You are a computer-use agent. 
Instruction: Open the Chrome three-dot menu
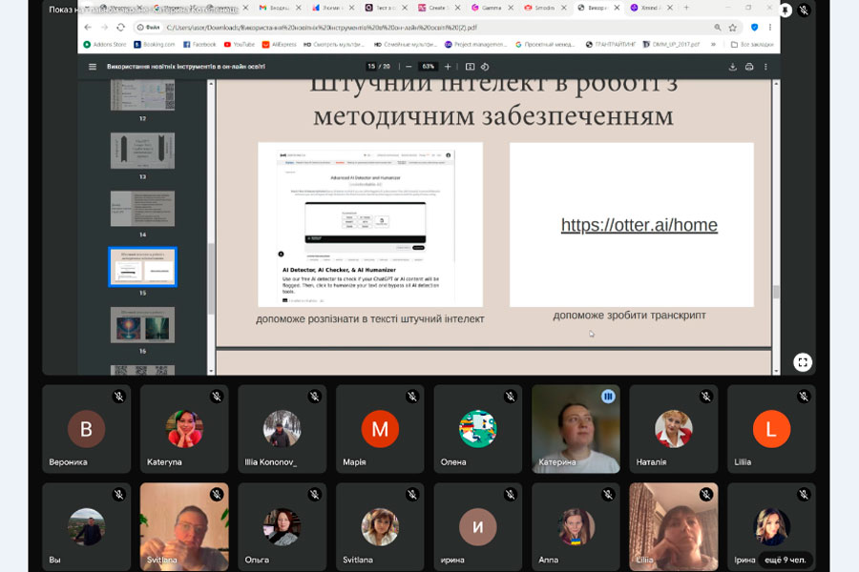click(771, 28)
